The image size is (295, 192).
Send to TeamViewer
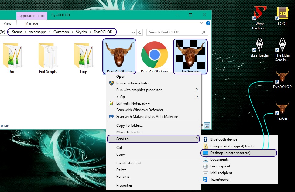pos(239,180)
